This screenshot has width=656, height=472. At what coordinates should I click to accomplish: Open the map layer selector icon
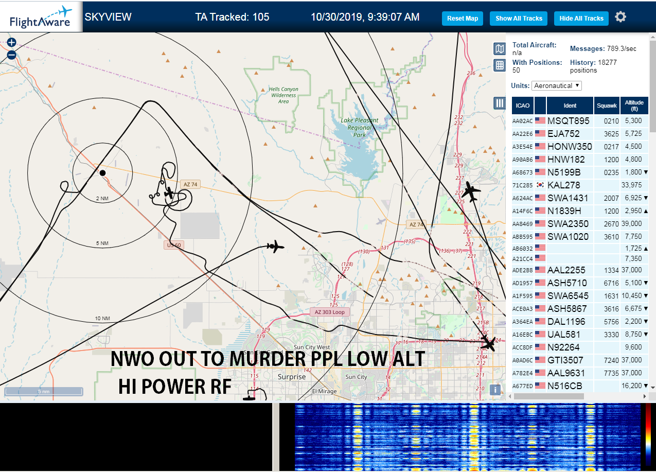[499, 49]
